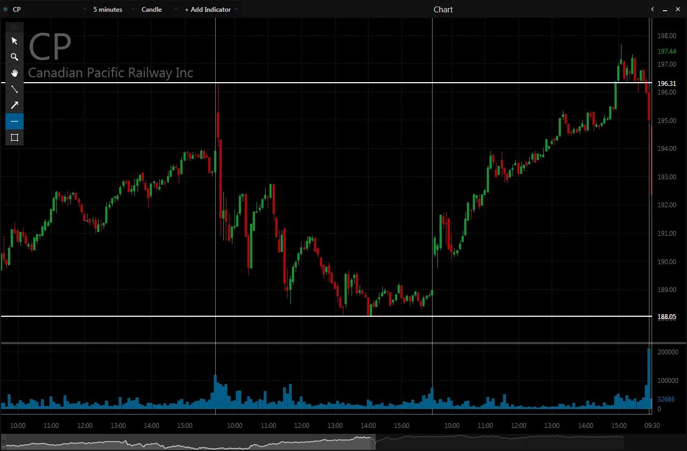Select the pointer cursor tool
The height and width of the screenshot is (451, 687).
point(14,41)
